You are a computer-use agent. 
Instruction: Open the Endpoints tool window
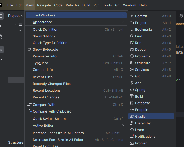[x=151, y=110]
